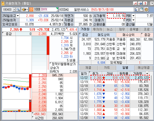
Task: Click the buyer volume 860,391
Action: 135,39
